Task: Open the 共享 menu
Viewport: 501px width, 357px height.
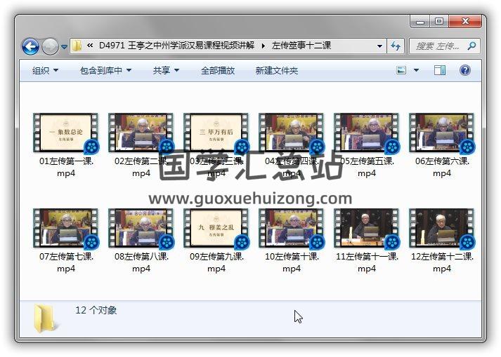Action: 166,70
